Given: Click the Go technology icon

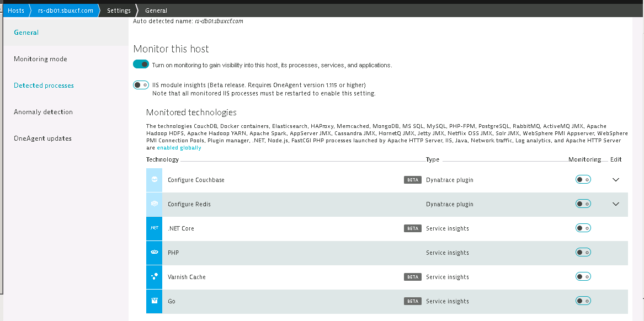Looking at the screenshot, I should pyautogui.click(x=154, y=301).
